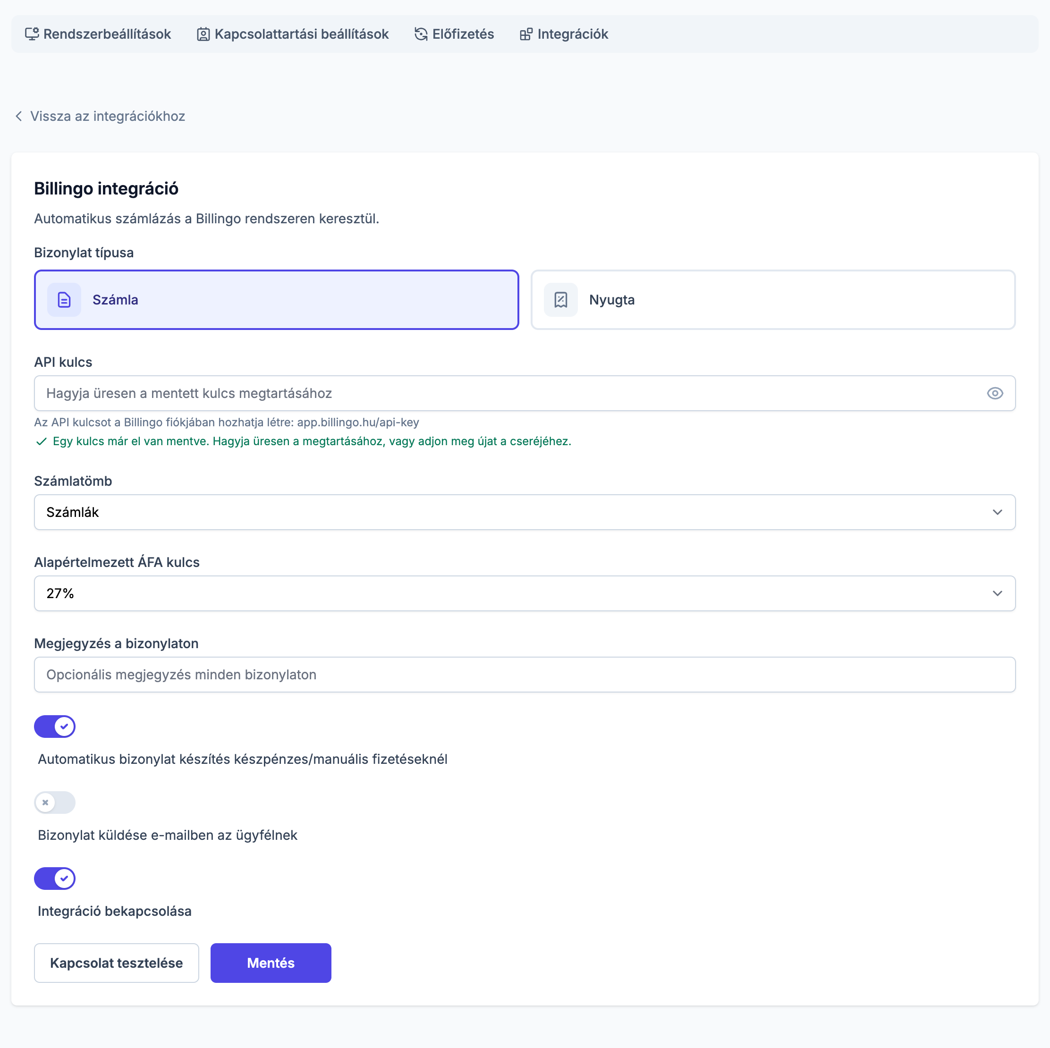Viewport: 1050px width, 1048px height.
Task: Choose Számla as document type
Action: click(x=277, y=300)
